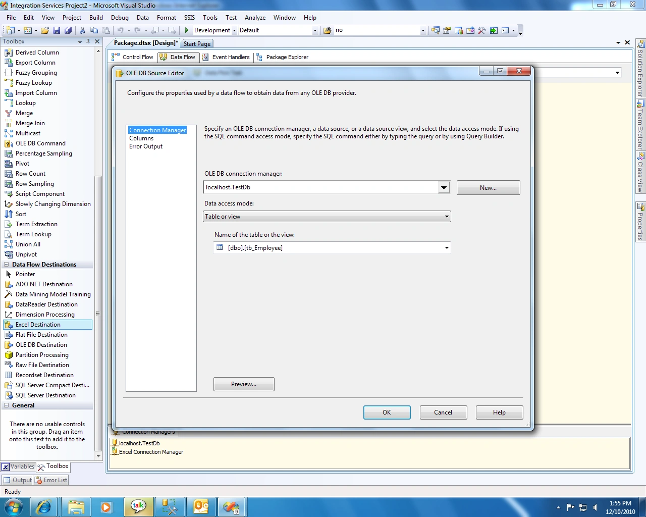The width and height of the screenshot is (646, 517).
Task: Click the Toolbox scroll down arrow
Action: [98, 456]
